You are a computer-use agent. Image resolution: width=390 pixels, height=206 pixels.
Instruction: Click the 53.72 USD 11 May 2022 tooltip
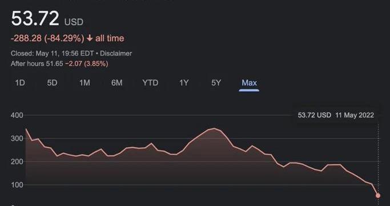(x=336, y=115)
